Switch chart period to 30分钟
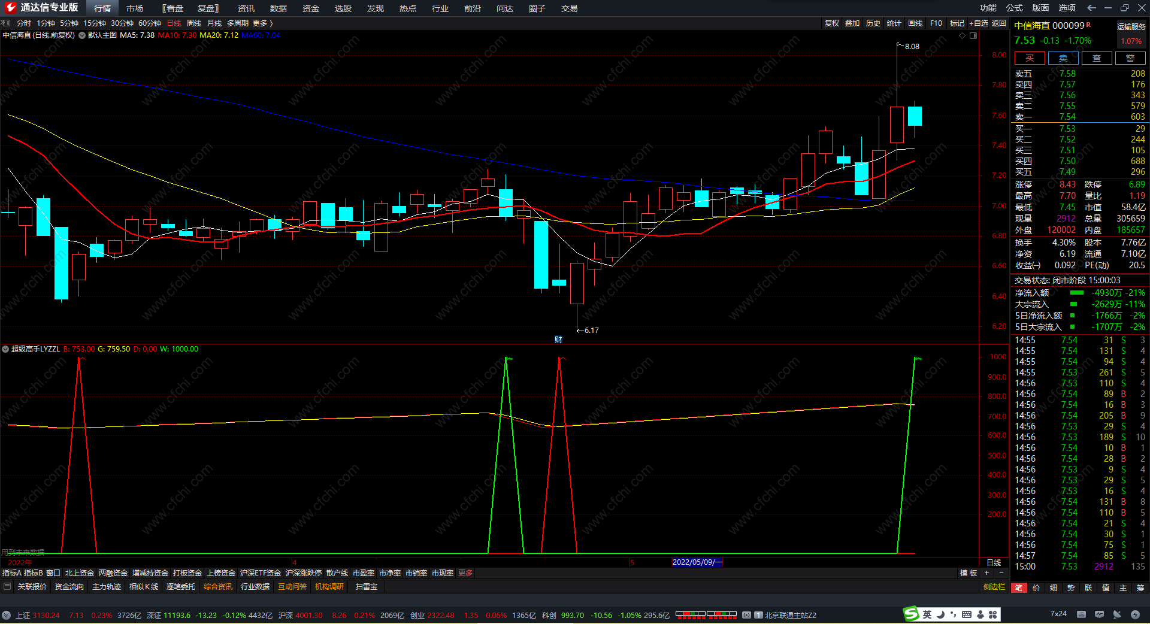The height and width of the screenshot is (624, 1150). click(x=122, y=23)
